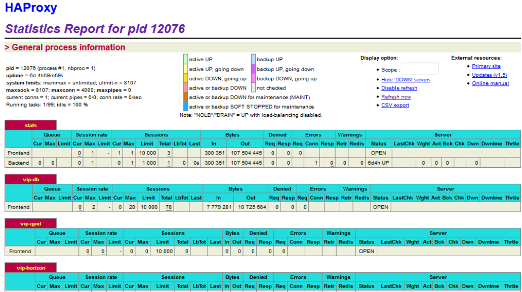Screen dimensions: 522x292
Task: Click Frontend row in vip-db table
Action: [263, 207]
